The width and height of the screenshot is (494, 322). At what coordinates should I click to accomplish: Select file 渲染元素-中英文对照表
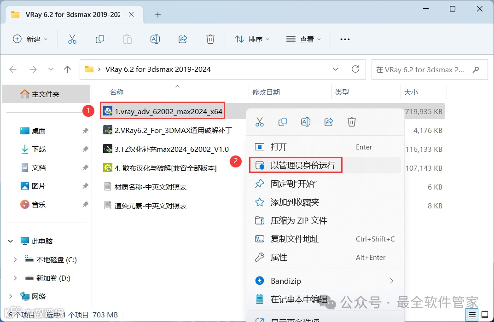[151, 206]
